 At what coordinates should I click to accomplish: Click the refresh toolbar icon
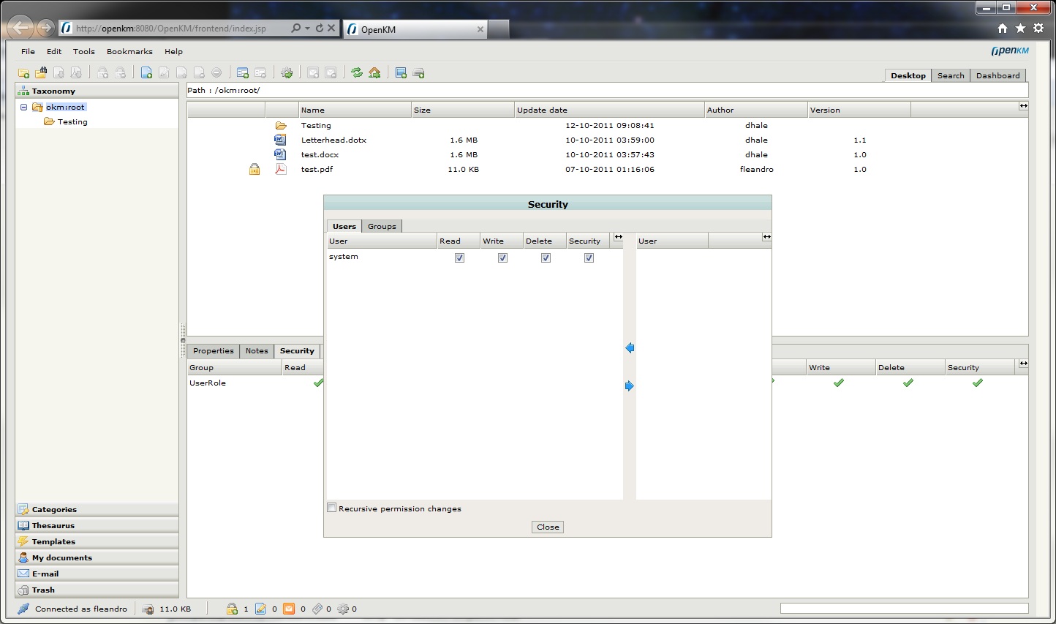[x=357, y=73]
